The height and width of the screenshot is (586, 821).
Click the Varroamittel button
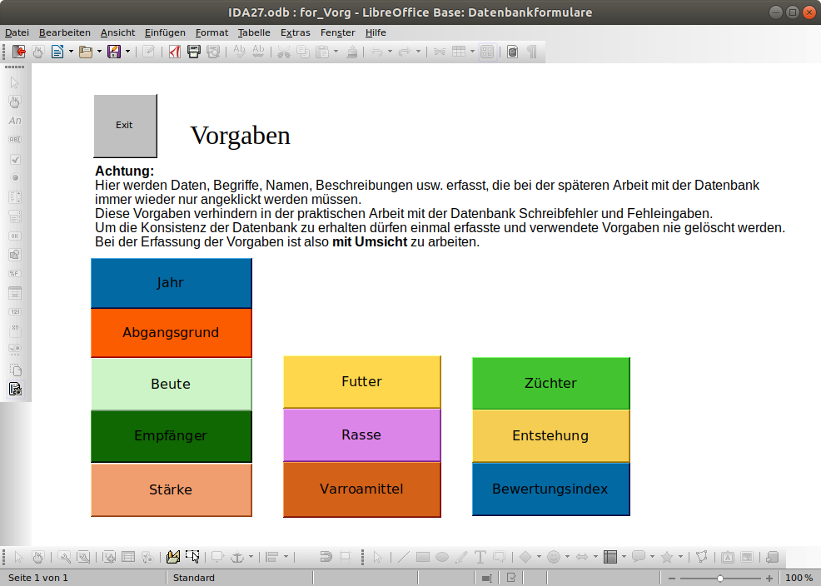pyautogui.click(x=362, y=489)
